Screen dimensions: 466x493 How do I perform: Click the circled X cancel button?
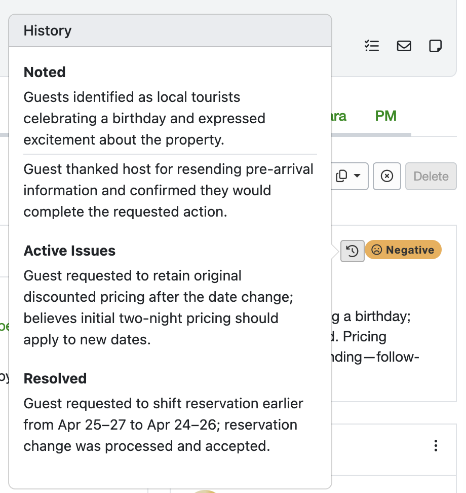[x=387, y=176]
